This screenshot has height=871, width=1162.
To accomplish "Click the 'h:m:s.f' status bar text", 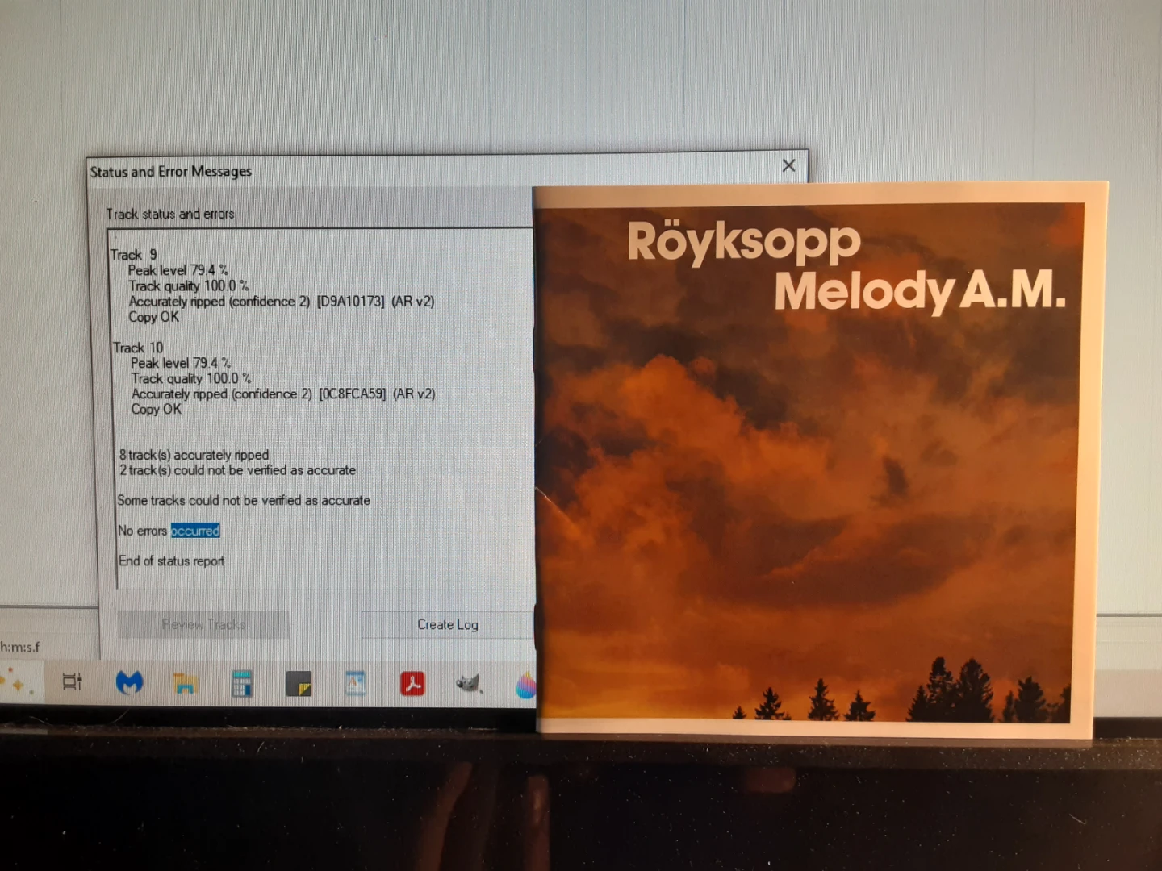I will pos(20,647).
